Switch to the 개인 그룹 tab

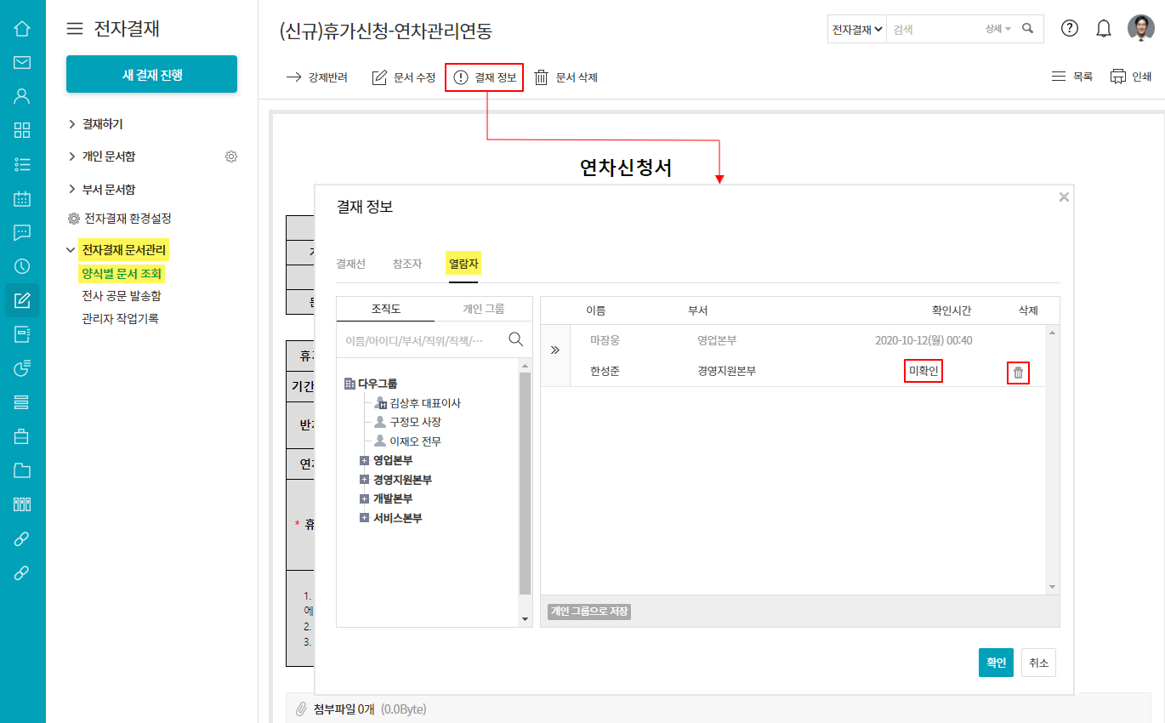(483, 309)
